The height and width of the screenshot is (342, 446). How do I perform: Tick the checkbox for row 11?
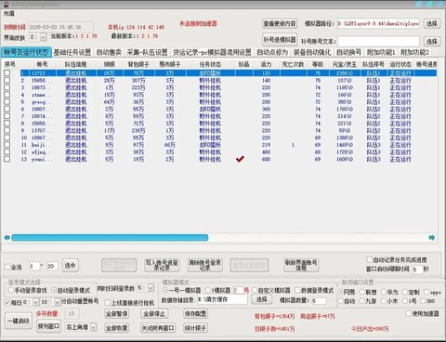tap(7, 145)
